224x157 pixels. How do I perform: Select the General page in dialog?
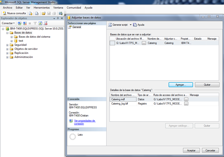click(76, 27)
